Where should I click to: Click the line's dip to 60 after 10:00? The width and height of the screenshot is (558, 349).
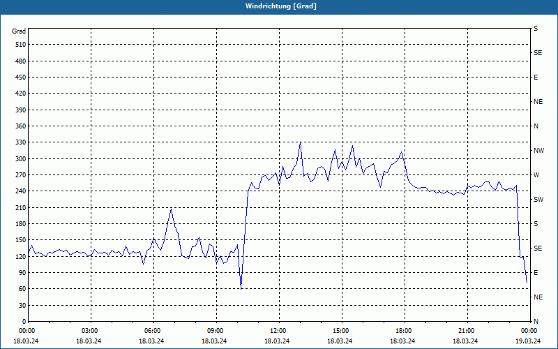pyautogui.click(x=241, y=288)
